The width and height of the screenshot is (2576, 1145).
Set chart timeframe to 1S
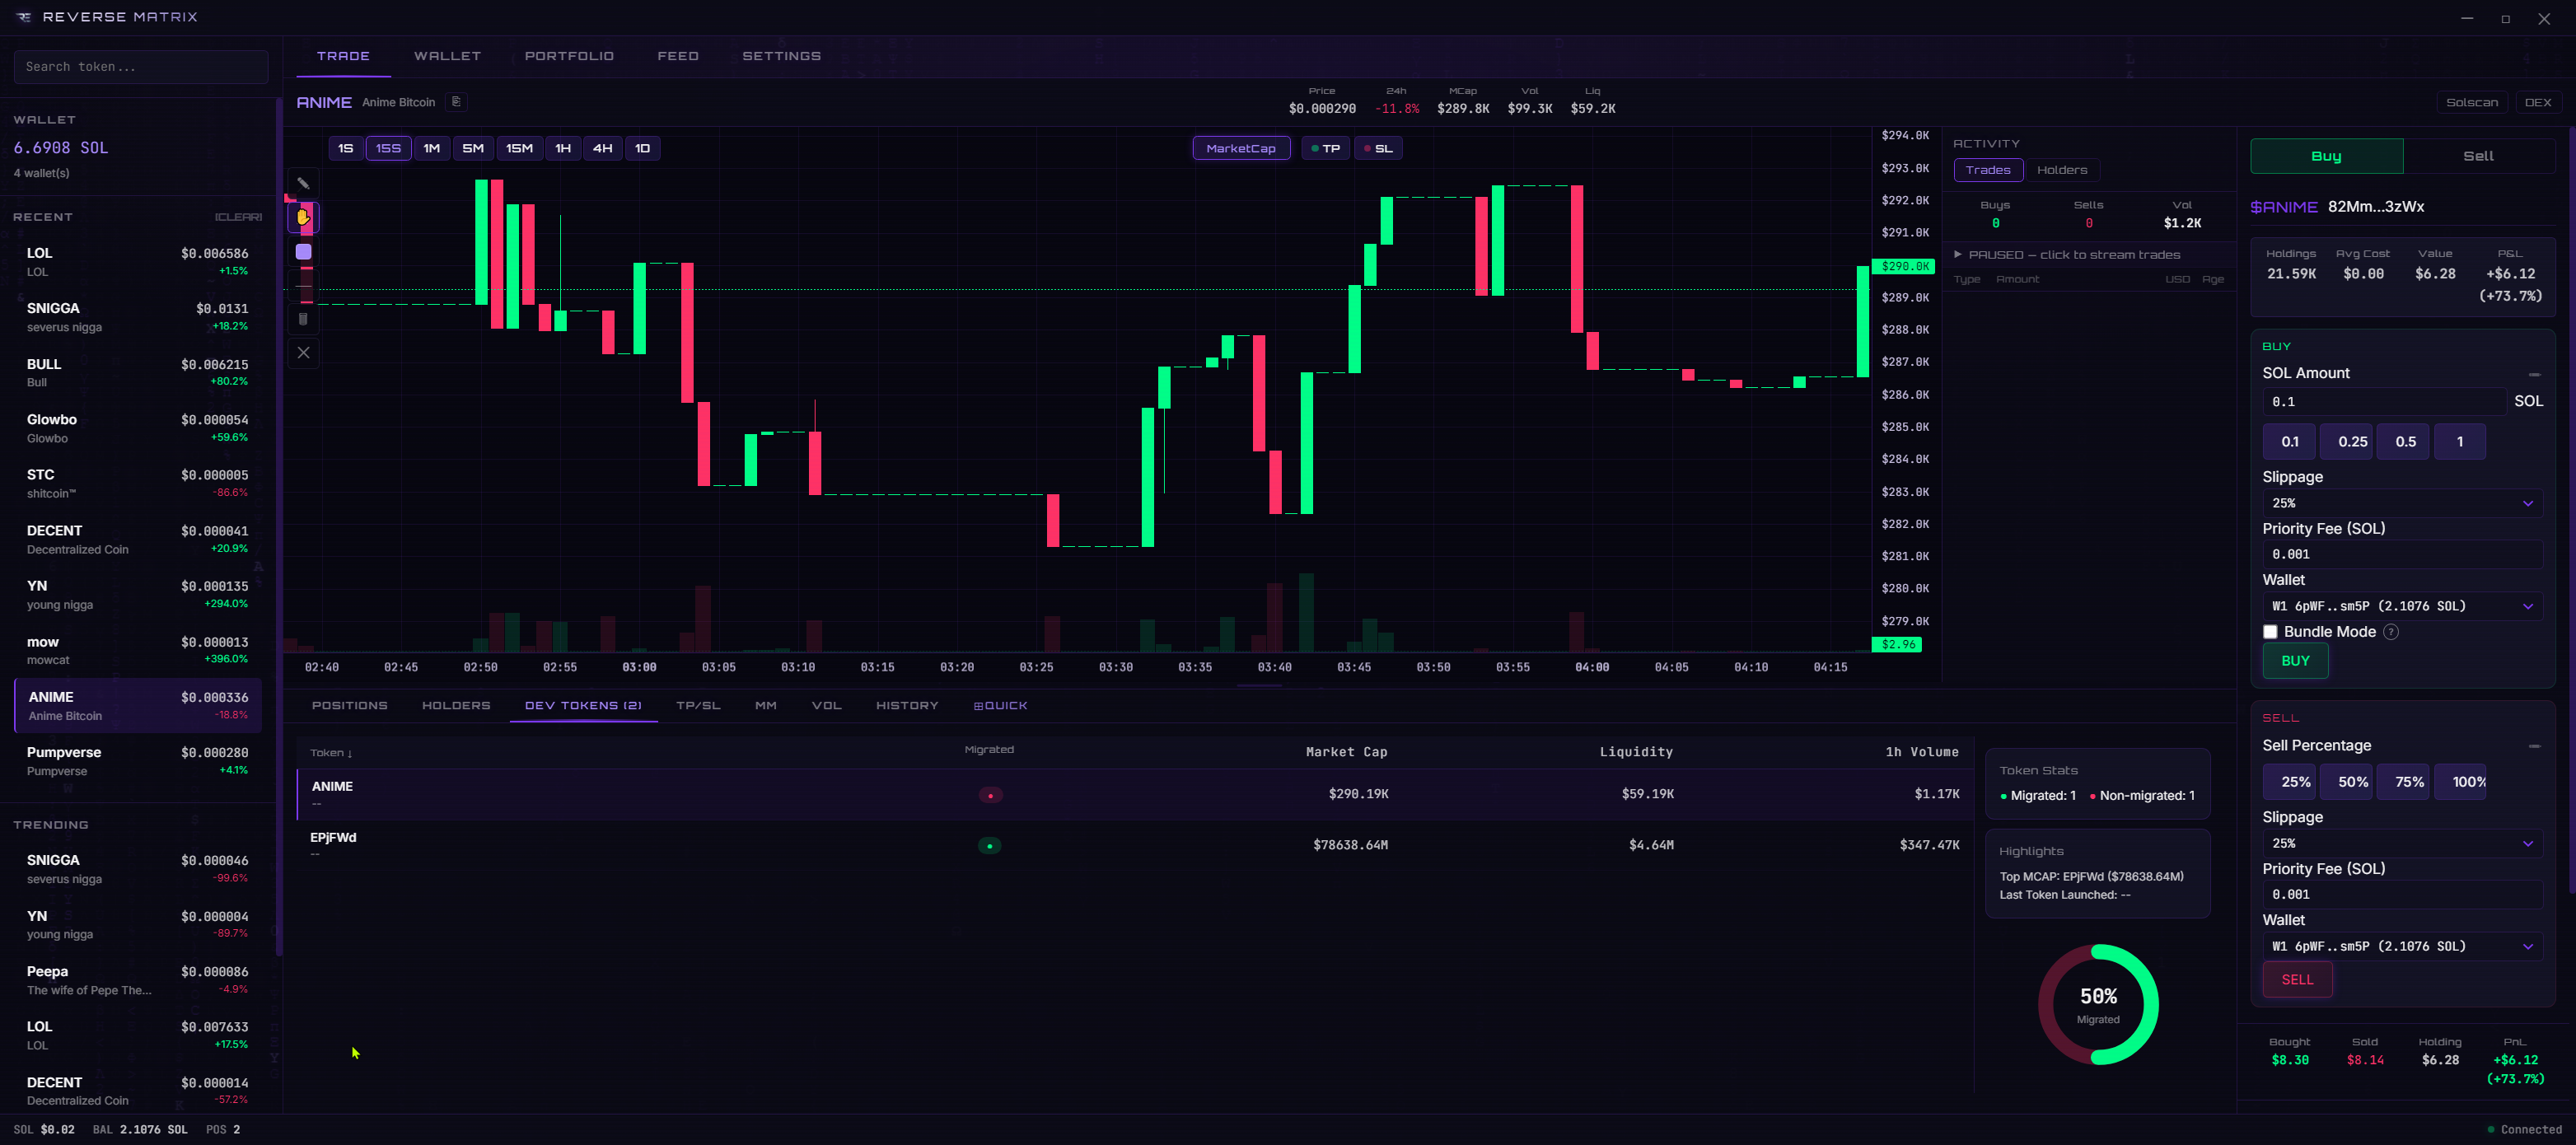point(345,148)
